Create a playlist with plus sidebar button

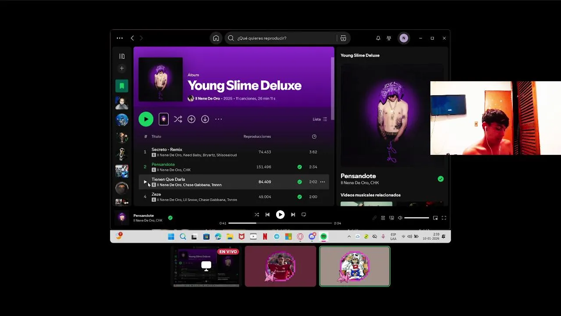tap(122, 68)
